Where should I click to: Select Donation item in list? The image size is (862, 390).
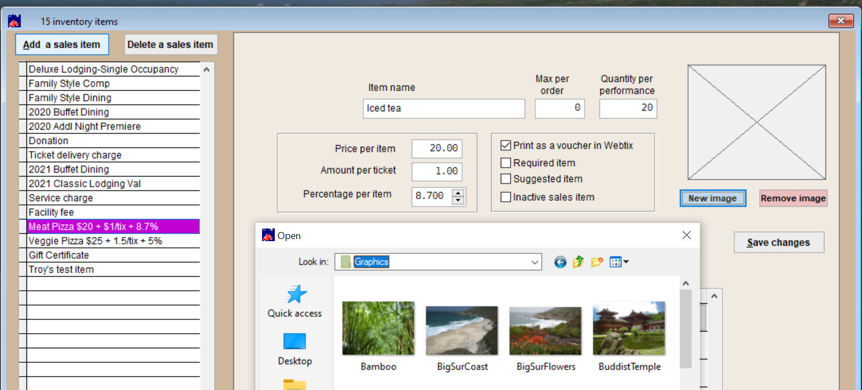coord(114,140)
